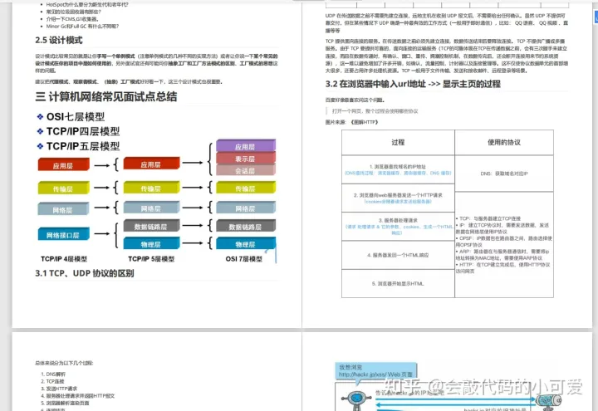The image size is (598, 411).
Task: Click the '网络层' box of the OSI 7层模型
Action: point(246,208)
